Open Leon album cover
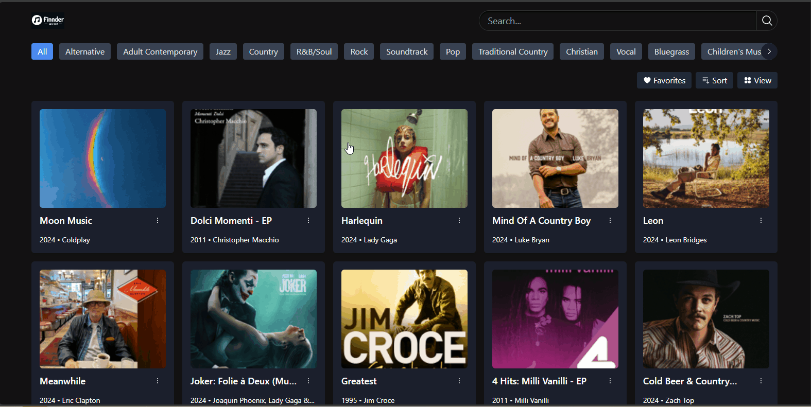 706,158
